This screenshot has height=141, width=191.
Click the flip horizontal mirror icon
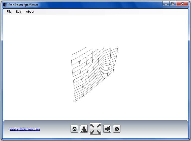click(x=84, y=129)
